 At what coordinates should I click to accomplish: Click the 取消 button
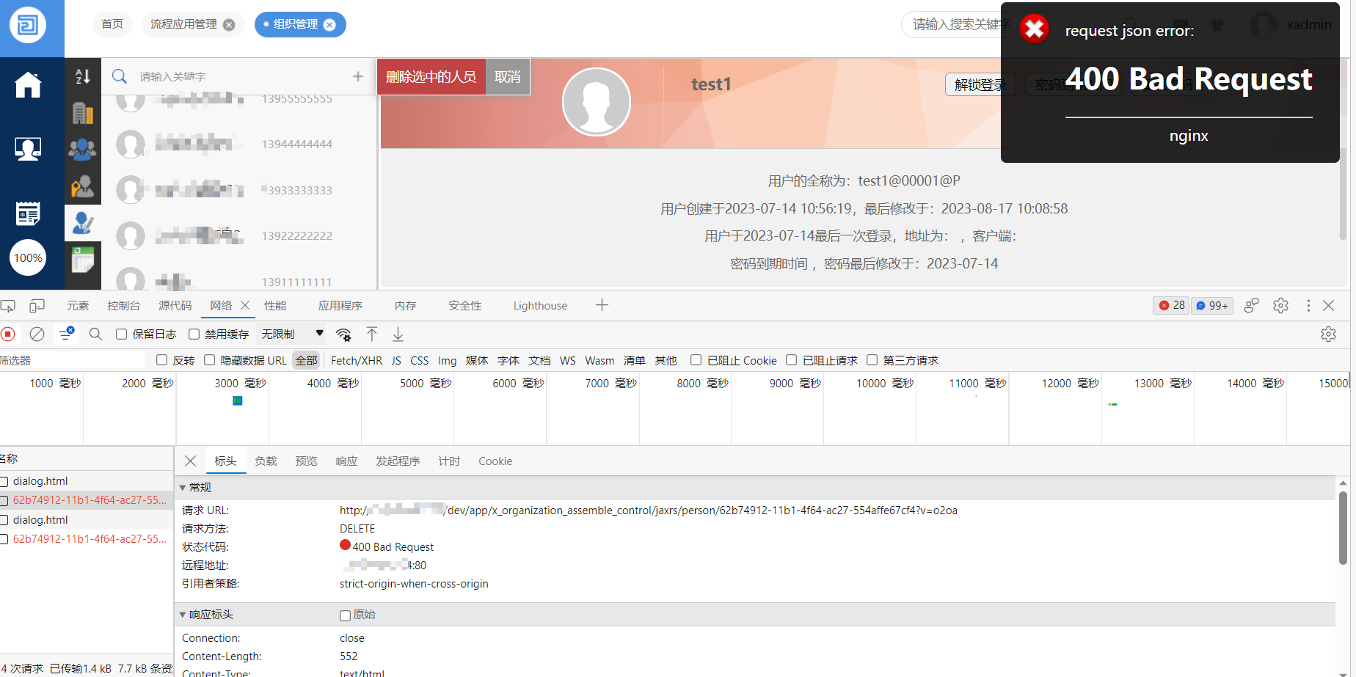507,77
